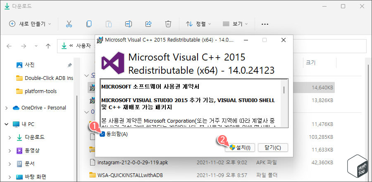Viewport: 372px width, 182px height.
Task: Select the WSA-QUICKINSTALLwithADB folder
Action: pos(130,175)
